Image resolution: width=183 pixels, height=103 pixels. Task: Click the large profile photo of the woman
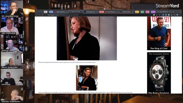click(87, 38)
